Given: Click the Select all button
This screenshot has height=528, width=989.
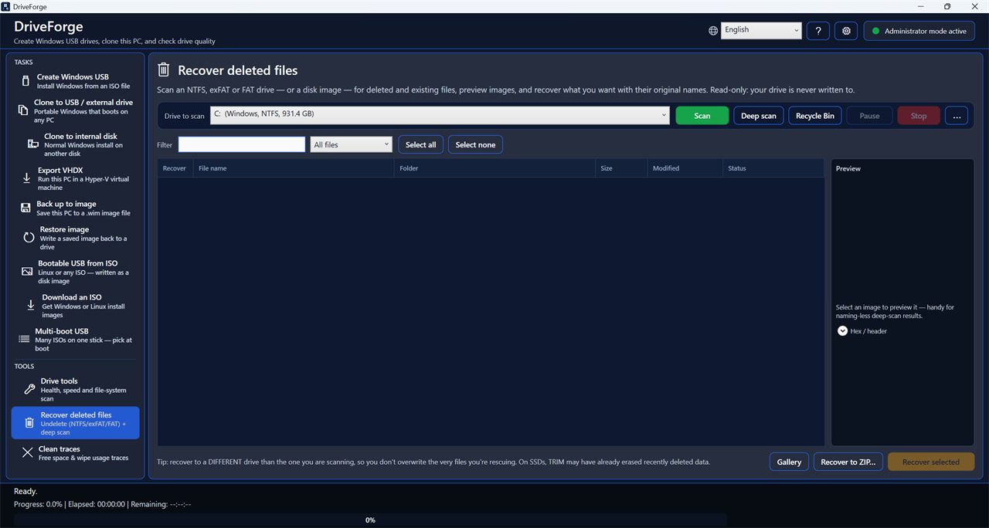Looking at the screenshot, I should click(421, 144).
